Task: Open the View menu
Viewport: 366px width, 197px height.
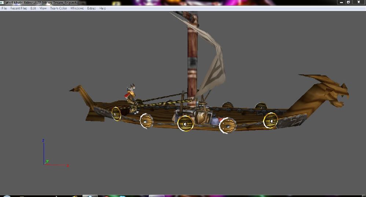Action: [x=43, y=8]
